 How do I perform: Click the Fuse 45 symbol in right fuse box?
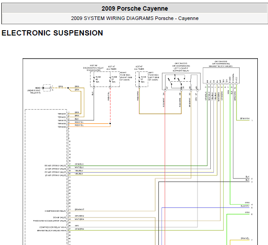coord(94,79)
